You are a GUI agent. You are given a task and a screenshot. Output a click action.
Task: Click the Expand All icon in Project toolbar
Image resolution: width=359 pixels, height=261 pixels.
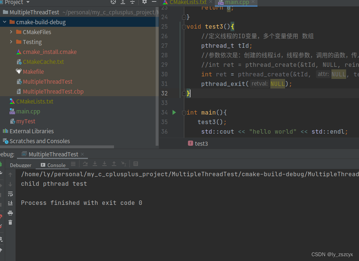click(x=123, y=2)
